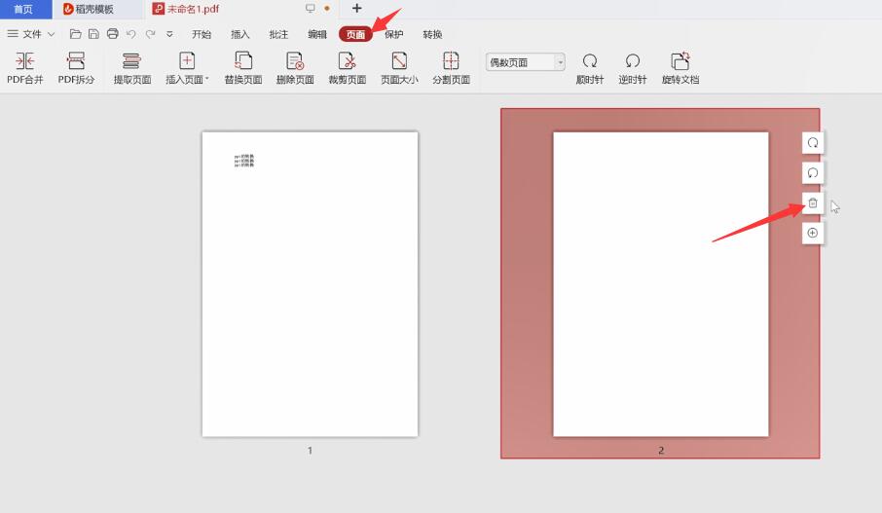882x513 pixels.
Task: Open the 页面大小 page size tool
Action: (399, 67)
